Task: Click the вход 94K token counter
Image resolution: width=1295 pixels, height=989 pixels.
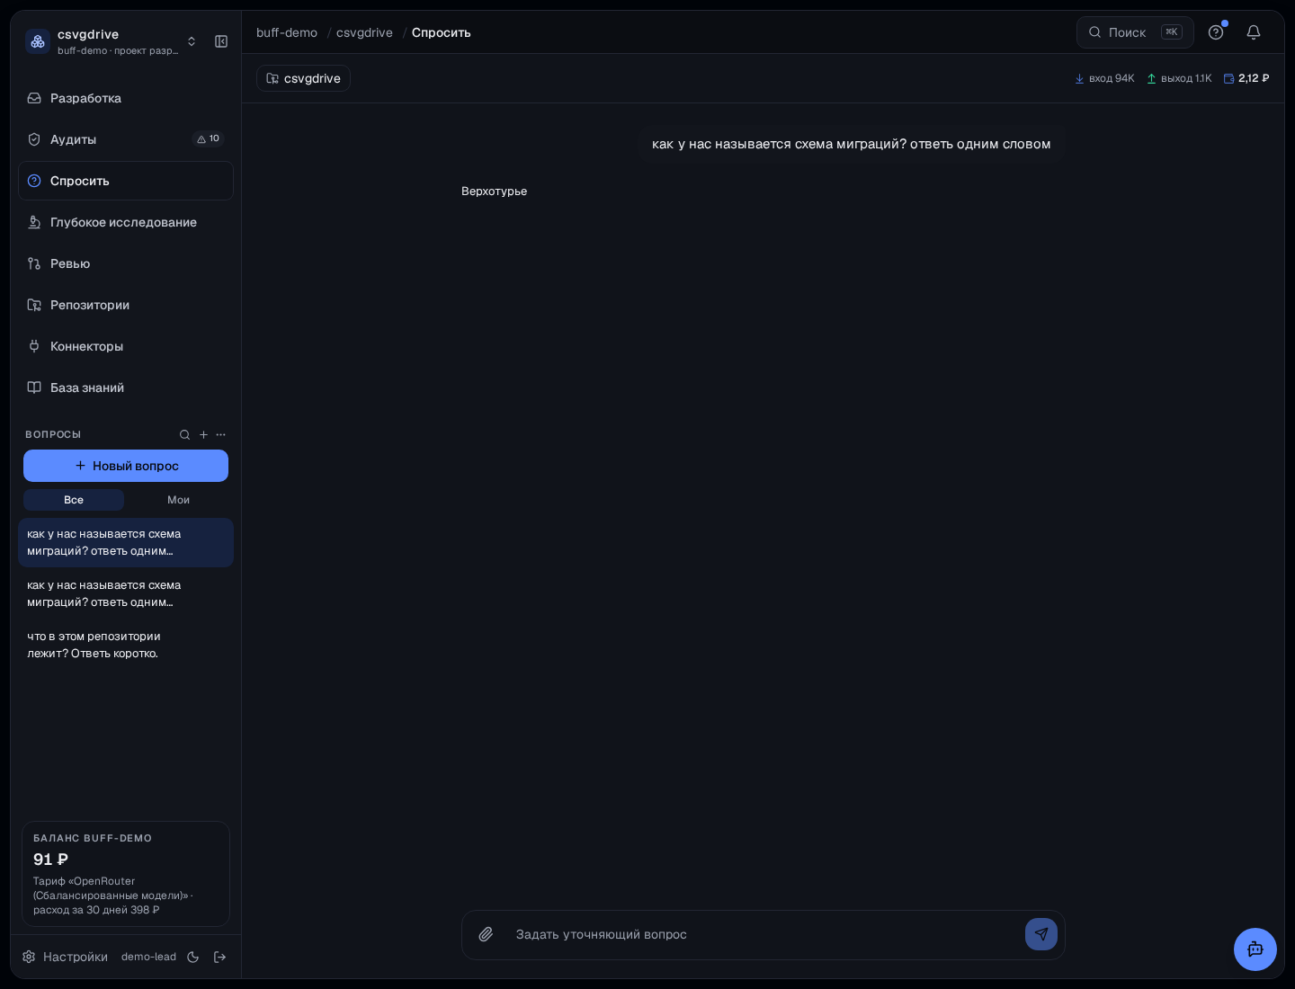Action: (x=1104, y=78)
